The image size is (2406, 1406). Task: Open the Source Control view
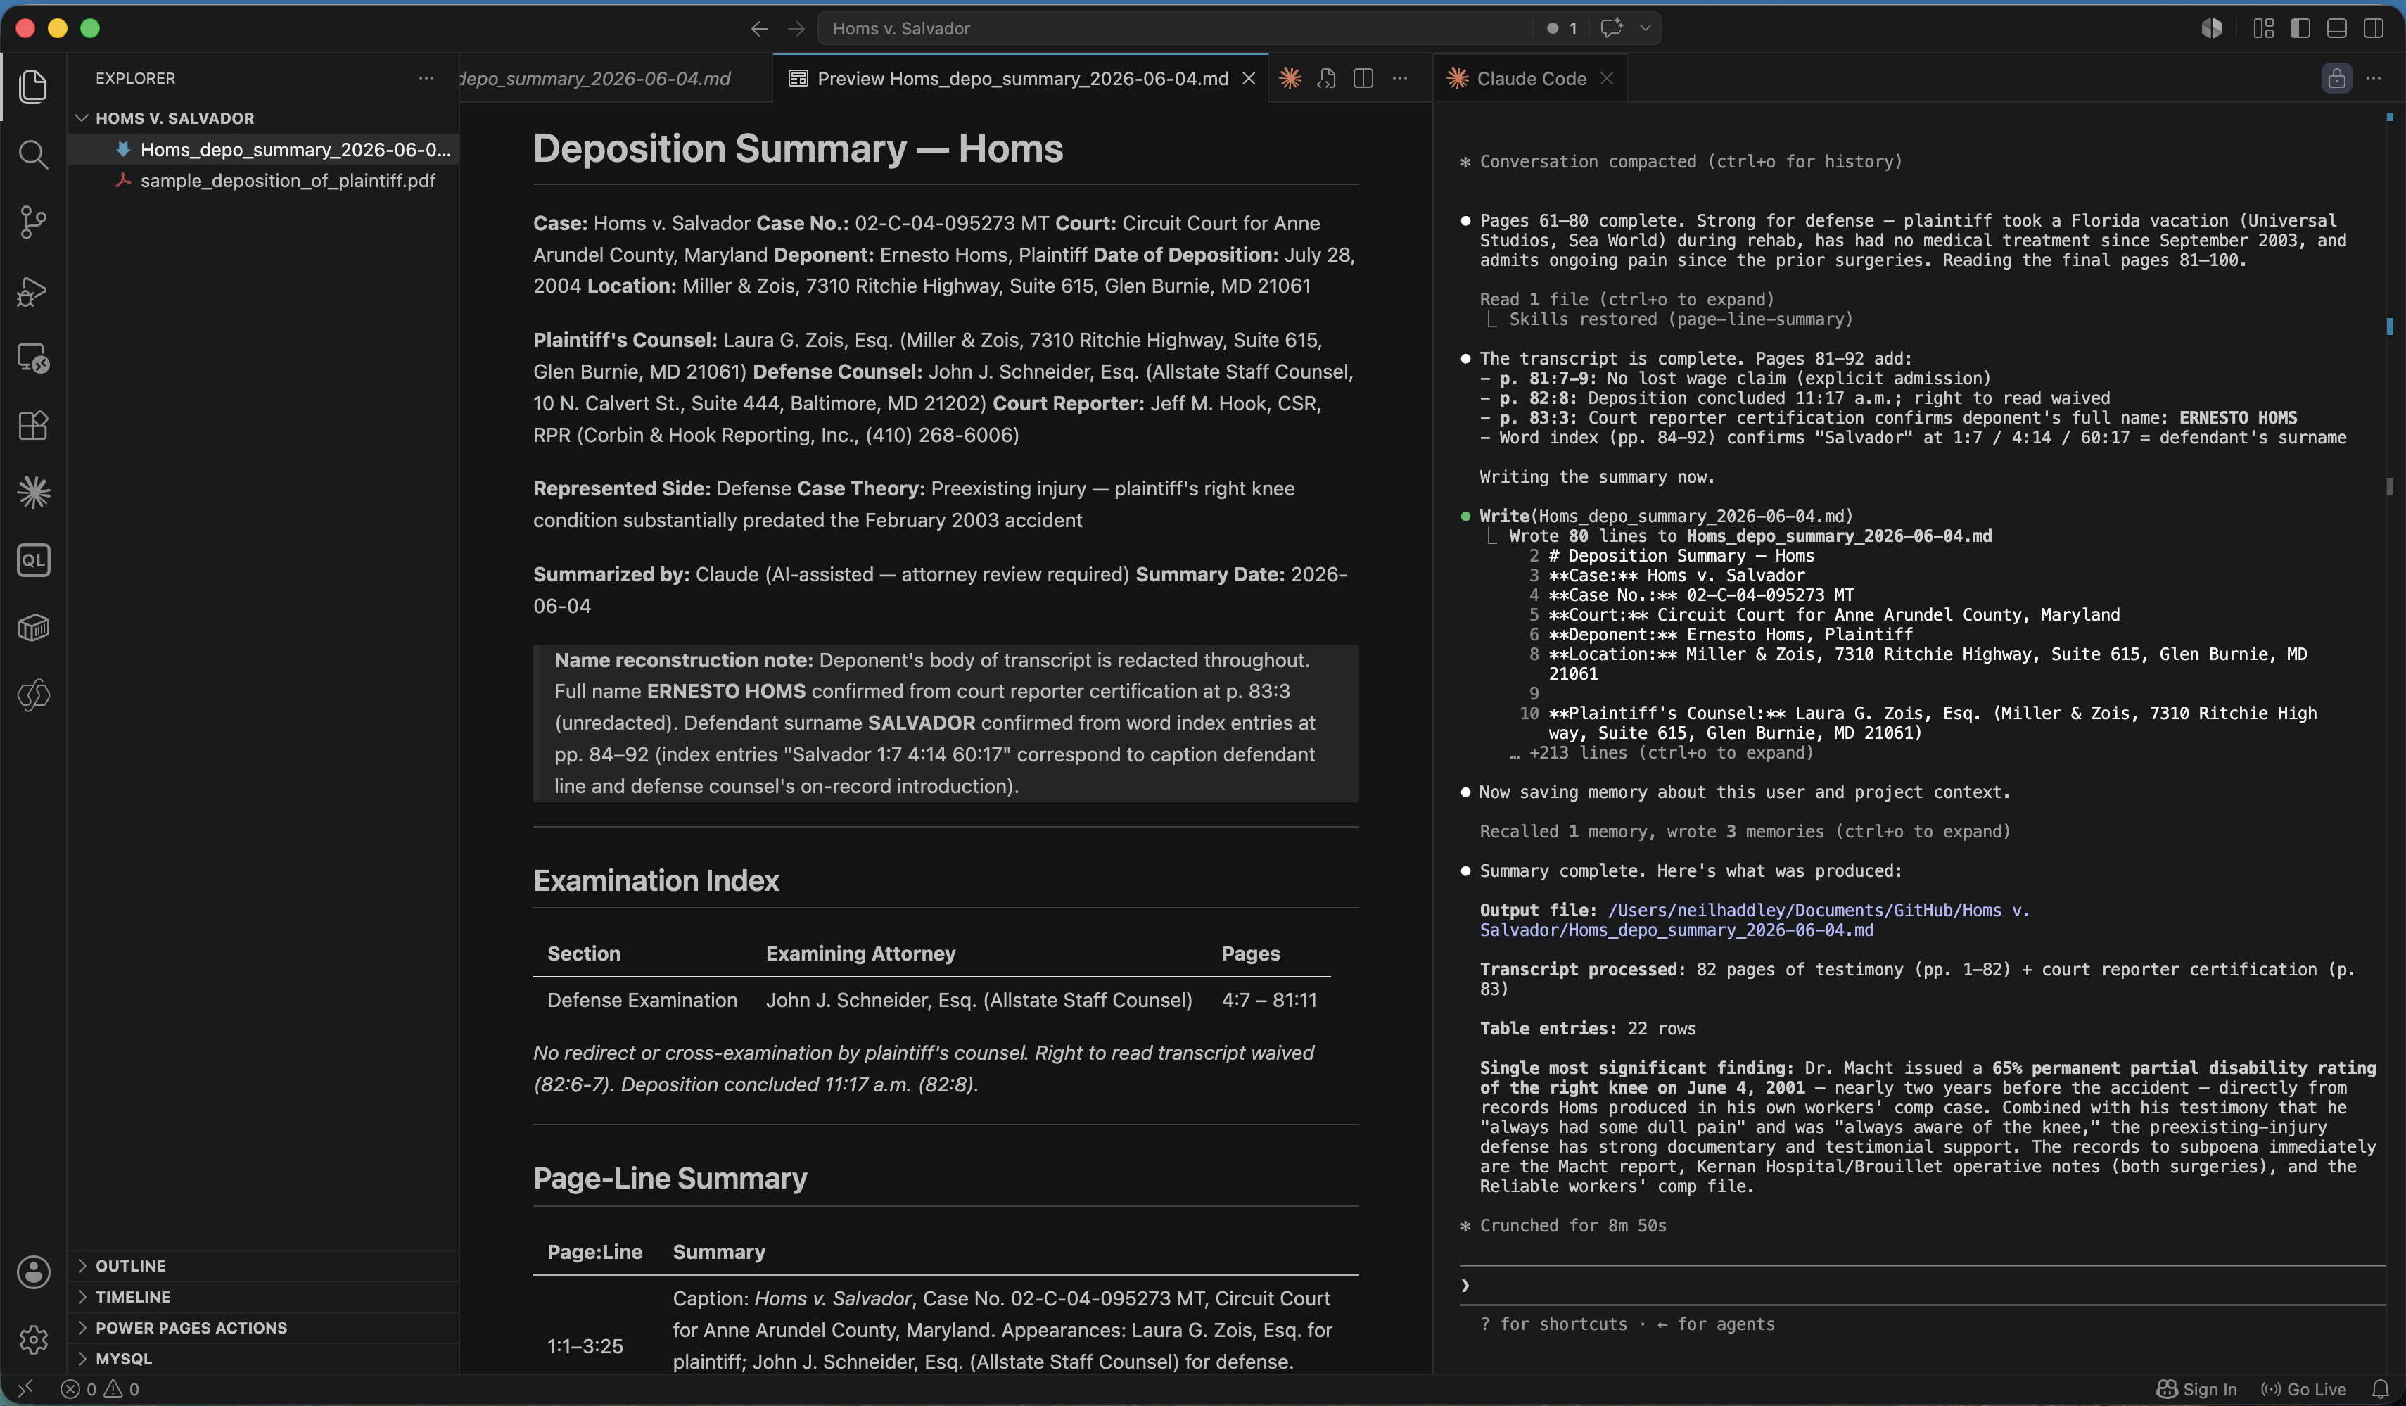tap(34, 222)
